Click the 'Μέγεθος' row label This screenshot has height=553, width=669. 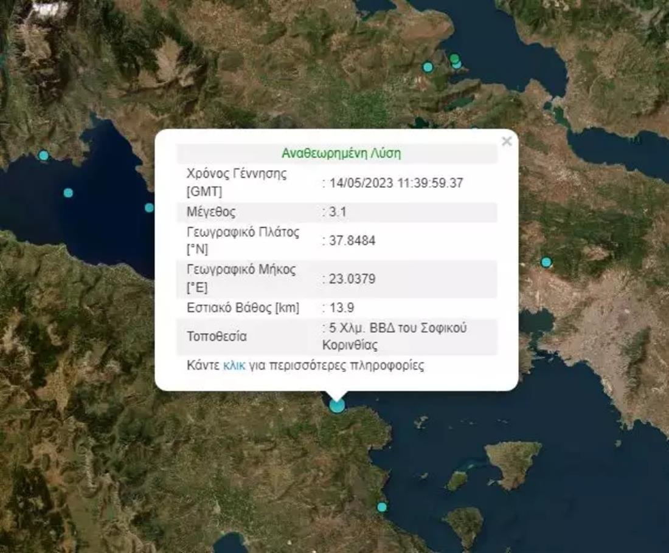pyautogui.click(x=211, y=213)
